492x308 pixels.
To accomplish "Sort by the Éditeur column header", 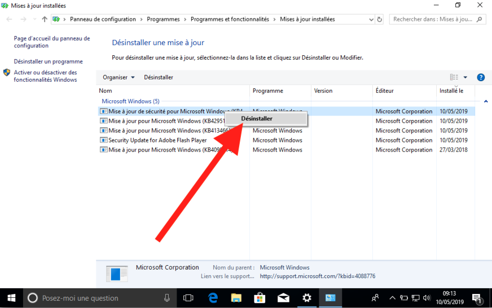I will (384, 91).
